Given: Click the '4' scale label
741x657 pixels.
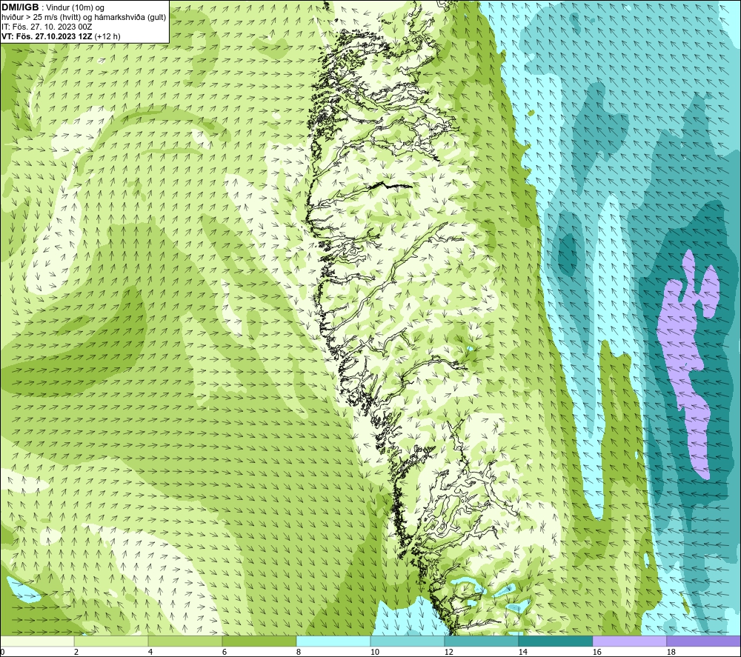Looking at the screenshot, I should point(150,653).
